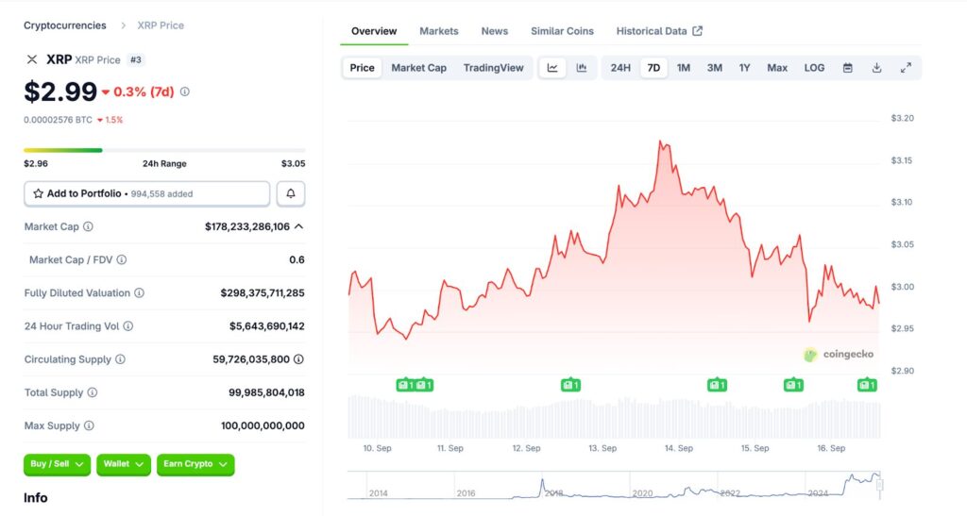This screenshot has height=516, width=967.
Task: Expand the chart to fullscreen
Action: coord(906,68)
